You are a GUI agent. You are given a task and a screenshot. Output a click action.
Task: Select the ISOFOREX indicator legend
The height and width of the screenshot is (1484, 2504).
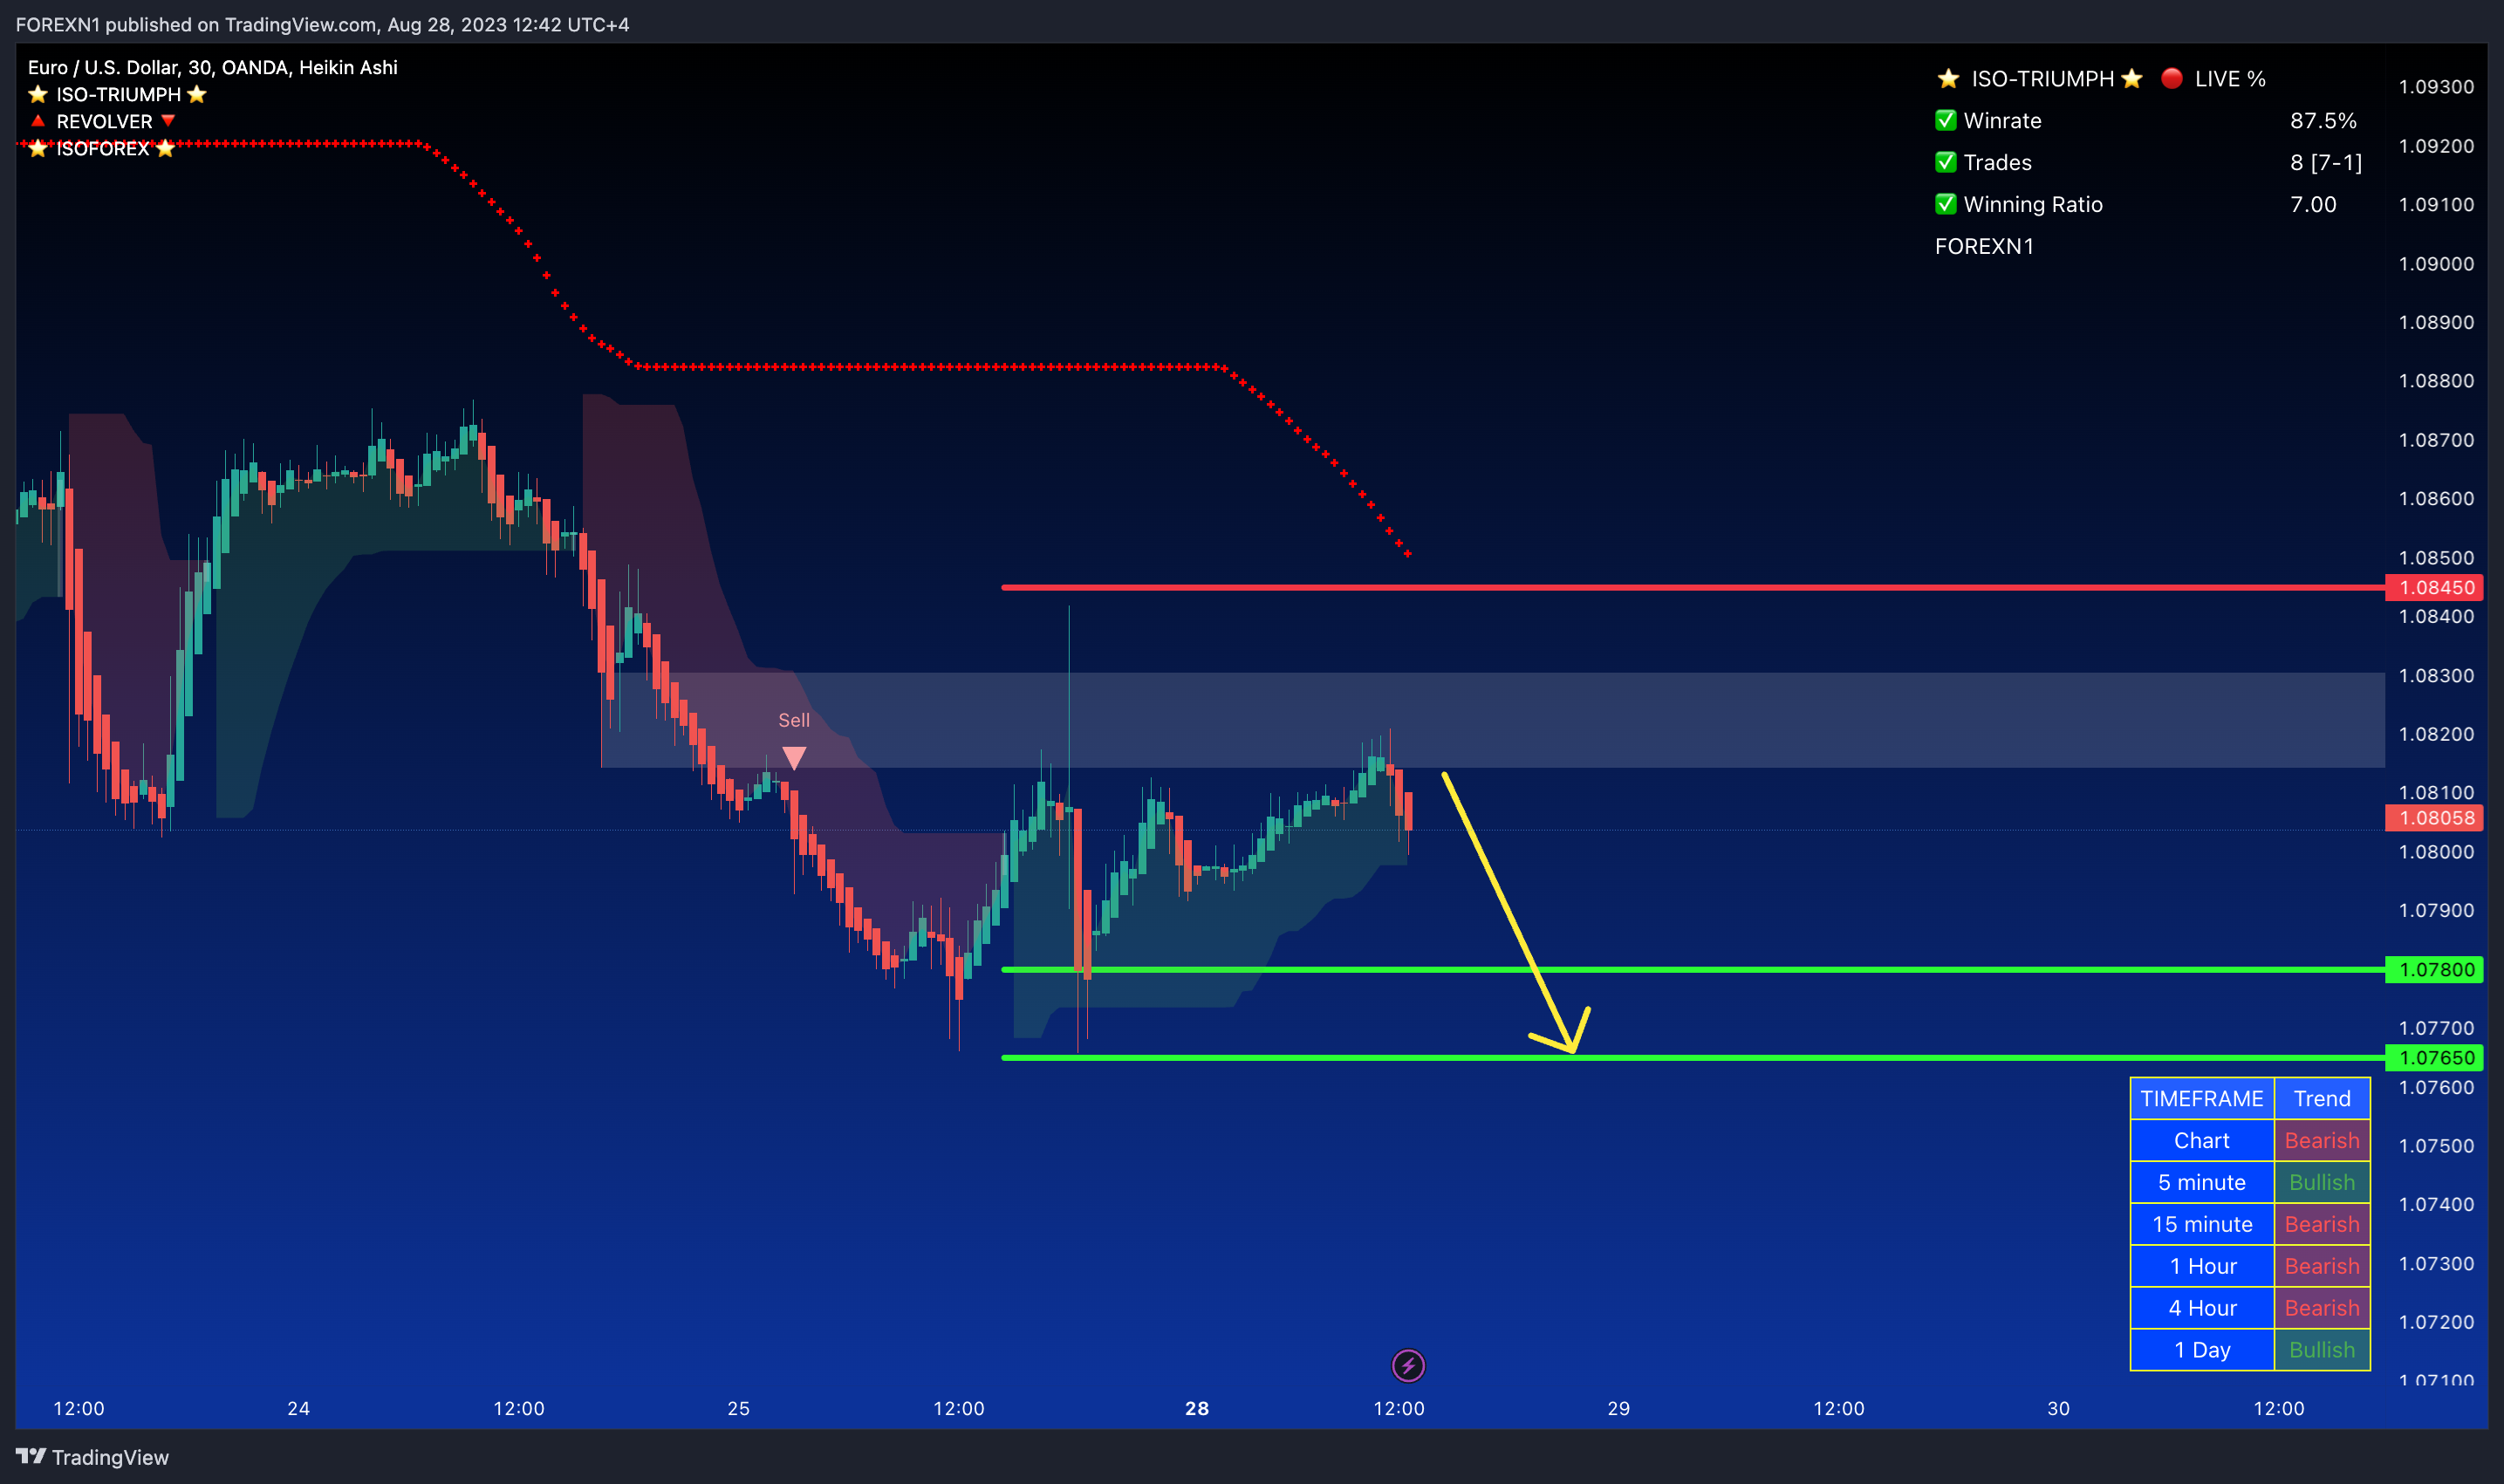pos(101,148)
